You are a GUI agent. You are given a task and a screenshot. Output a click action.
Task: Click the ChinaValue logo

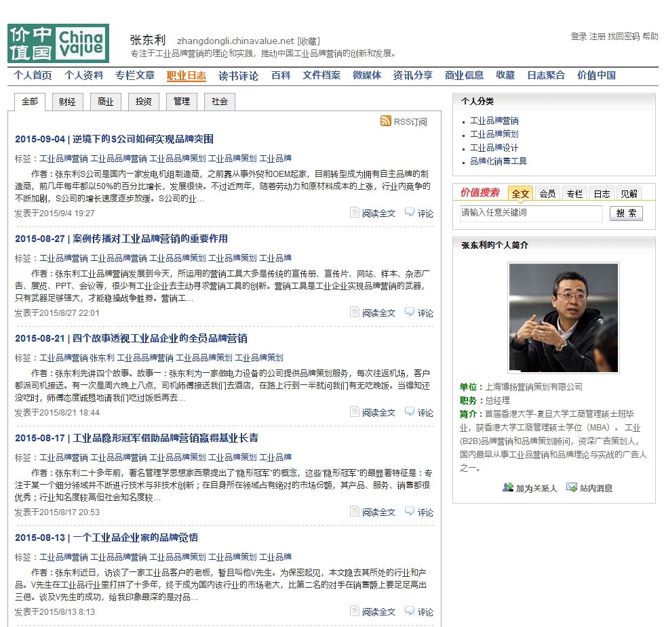(58, 44)
